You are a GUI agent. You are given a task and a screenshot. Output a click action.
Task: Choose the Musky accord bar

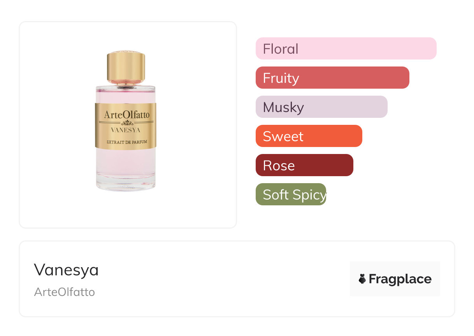point(321,107)
